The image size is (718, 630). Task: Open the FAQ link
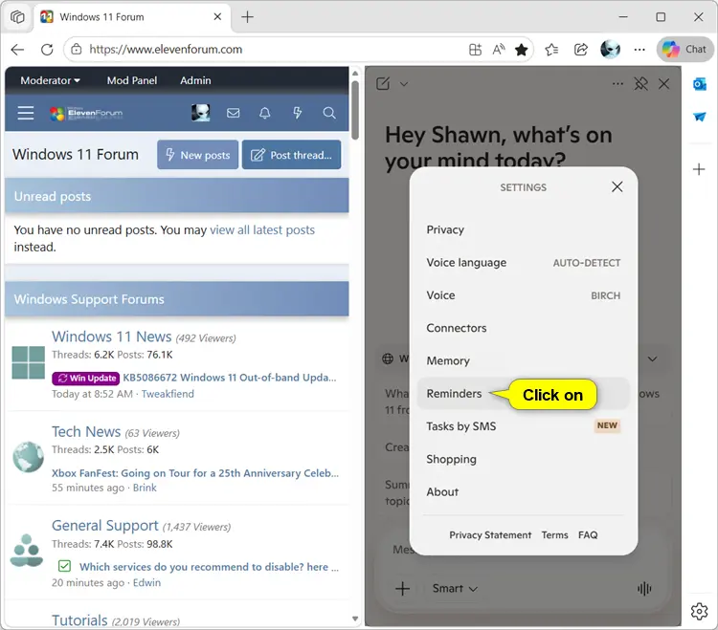[x=588, y=535]
